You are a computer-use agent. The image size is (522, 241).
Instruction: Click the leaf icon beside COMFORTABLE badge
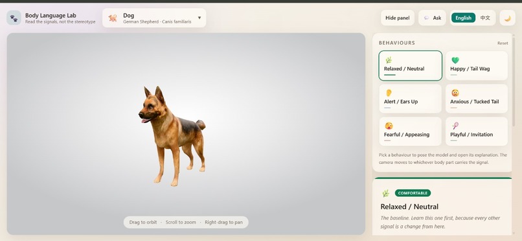point(385,193)
